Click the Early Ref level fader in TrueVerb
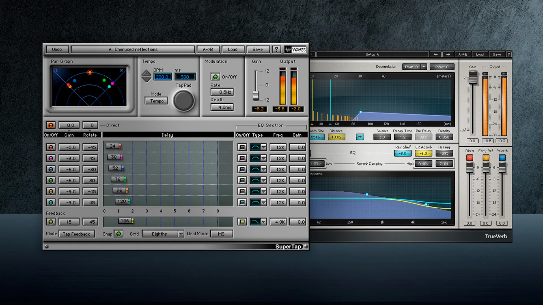The image size is (543, 305). point(486,168)
